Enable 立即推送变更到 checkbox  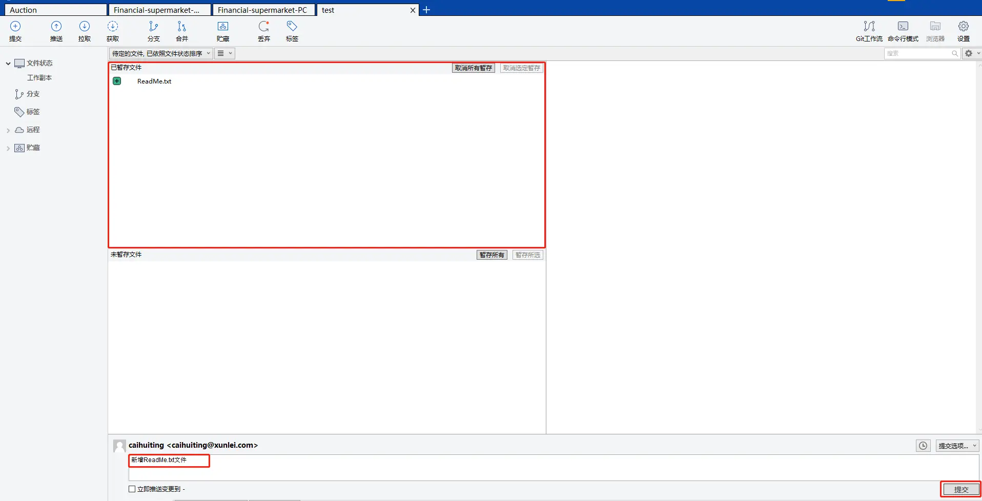coord(132,489)
